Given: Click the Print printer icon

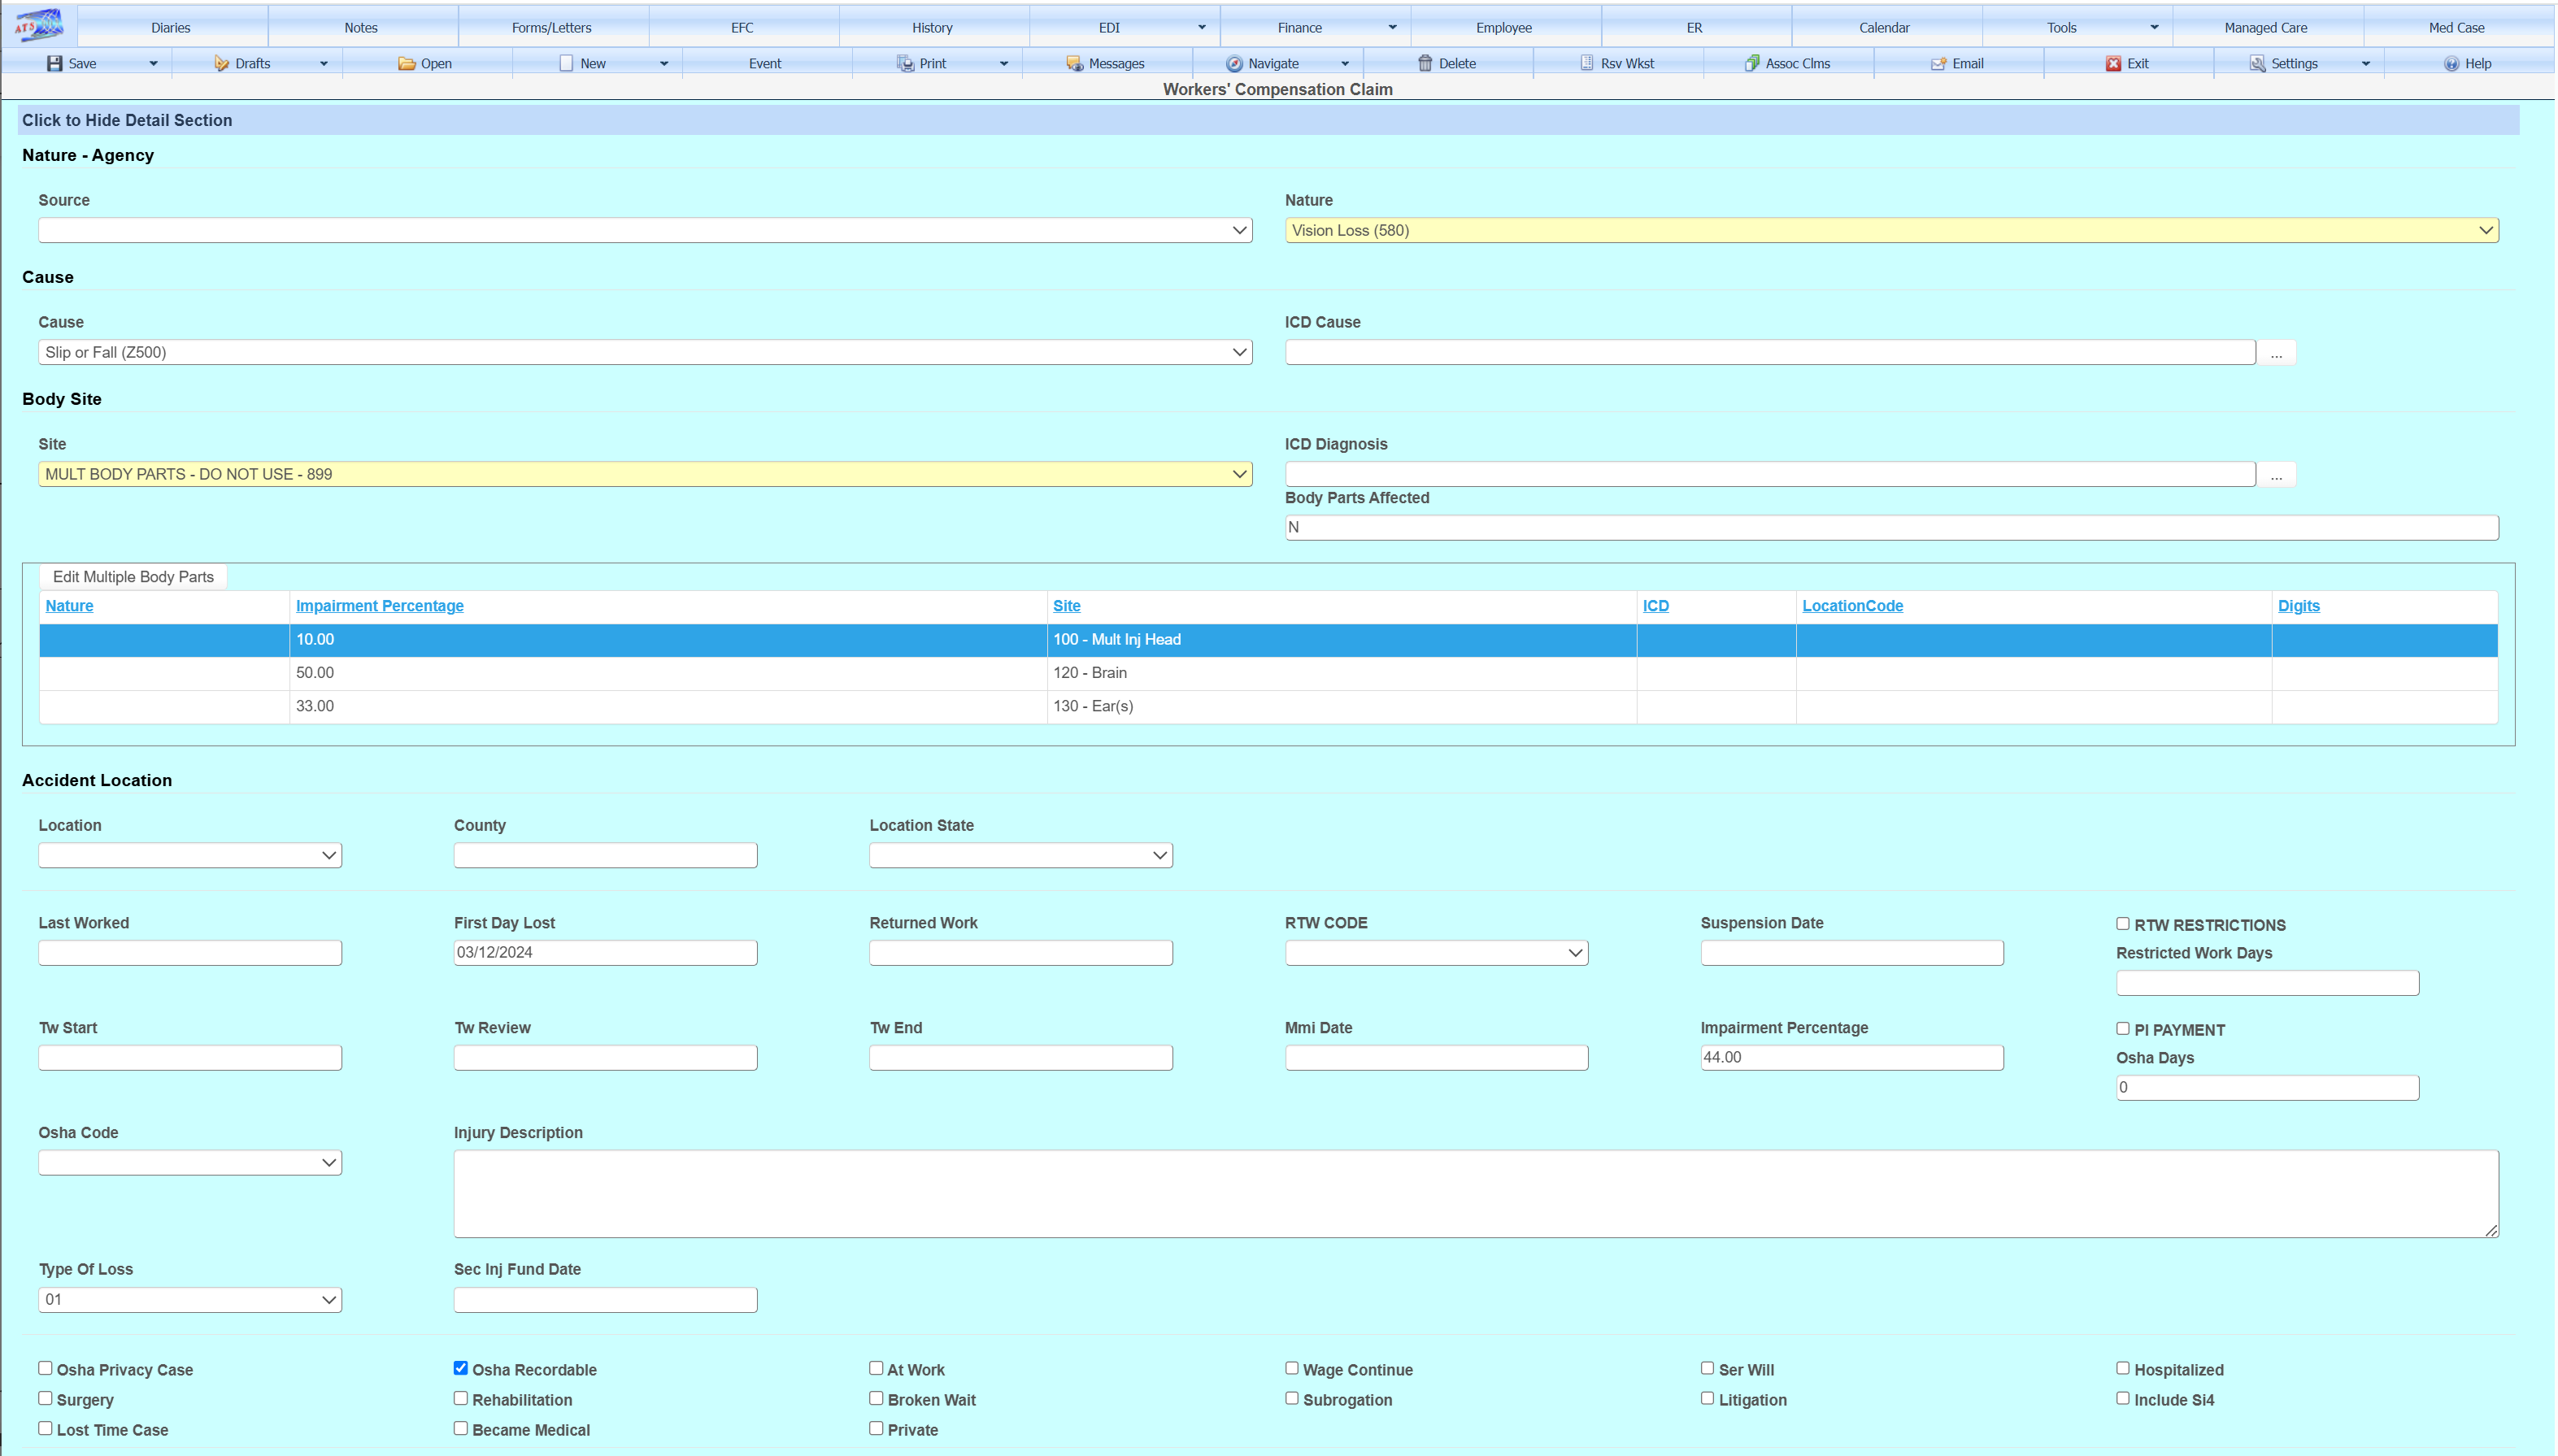Looking at the screenshot, I should [905, 63].
